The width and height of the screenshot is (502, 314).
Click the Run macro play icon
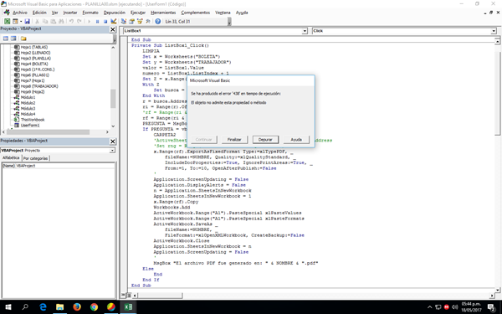(x=89, y=22)
